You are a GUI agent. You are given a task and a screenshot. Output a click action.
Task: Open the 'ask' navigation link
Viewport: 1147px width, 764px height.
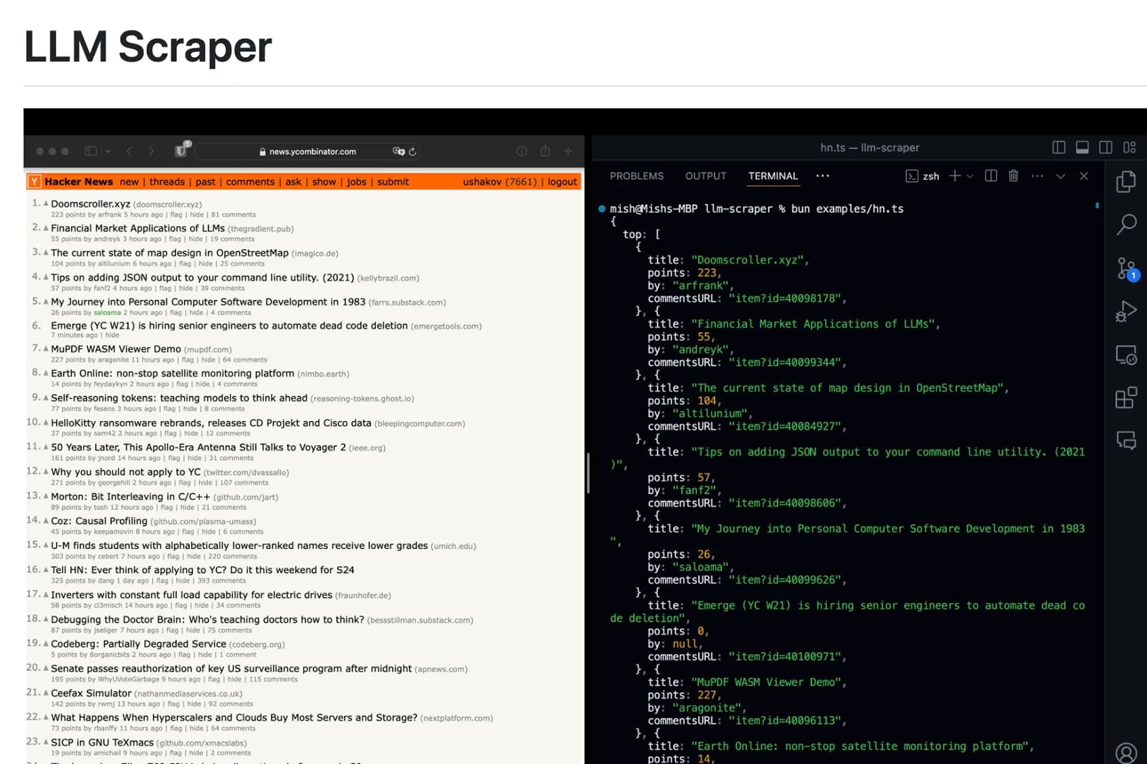click(x=293, y=182)
